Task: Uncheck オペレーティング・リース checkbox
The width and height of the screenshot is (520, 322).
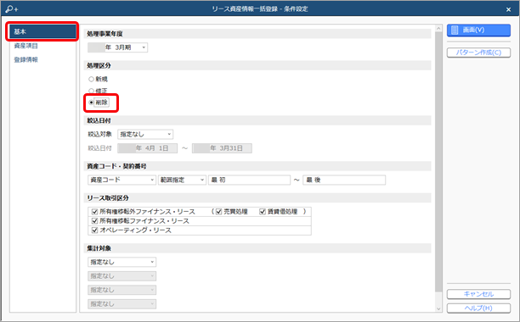Action: tap(94, 230)
